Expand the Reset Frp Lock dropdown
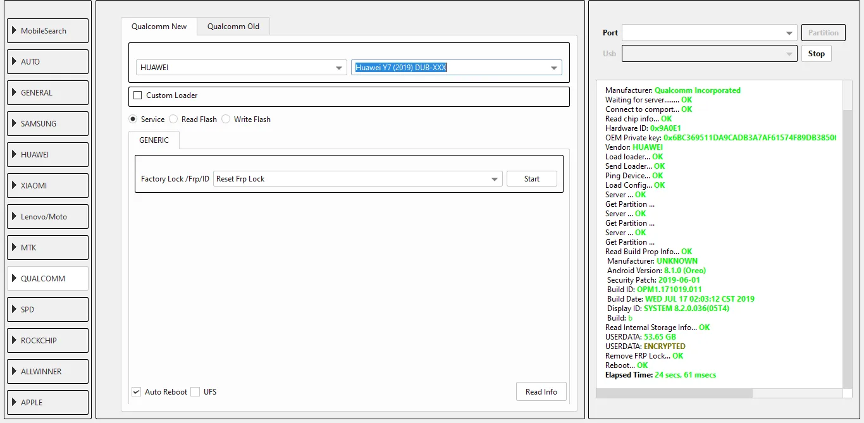This screenshot has height=423, width=864. [x=358, y=179]
